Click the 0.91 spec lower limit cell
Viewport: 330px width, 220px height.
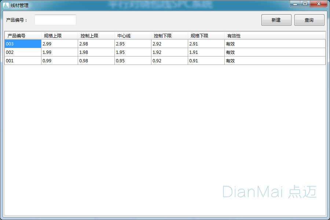206,61
